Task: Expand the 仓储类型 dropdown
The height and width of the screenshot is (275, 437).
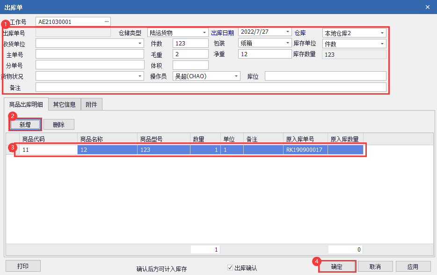Action: pos(205,33)
